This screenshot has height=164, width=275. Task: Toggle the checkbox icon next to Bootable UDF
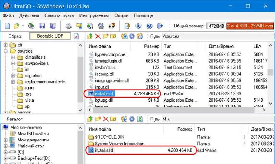coord(76,36)
